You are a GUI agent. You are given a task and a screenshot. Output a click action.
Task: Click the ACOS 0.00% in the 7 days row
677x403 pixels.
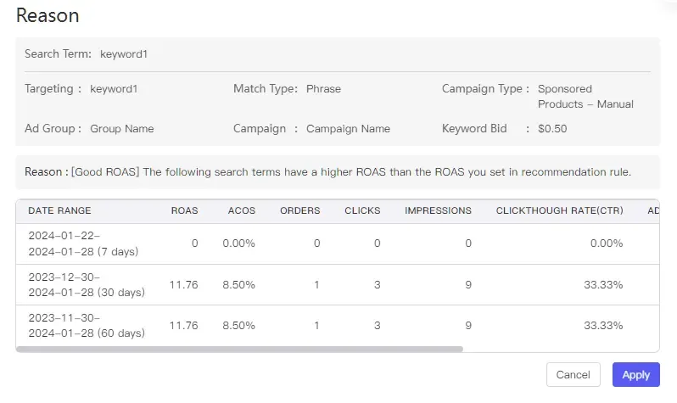[238, 243]
